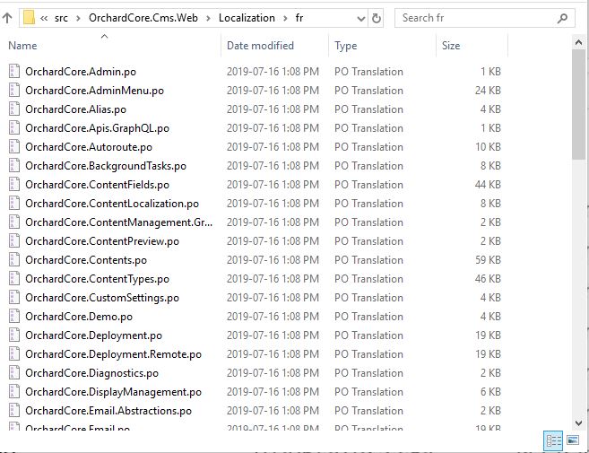Image resolution: width=589 pixels, height=453 pixels.
Task: Select the OrchardCore.Apis.GraphQL.po filename
Action: pos(98,127)
